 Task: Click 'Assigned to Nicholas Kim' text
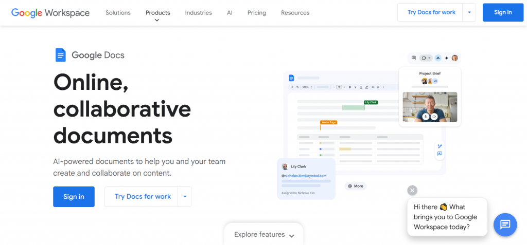click(x=298, y=193)
